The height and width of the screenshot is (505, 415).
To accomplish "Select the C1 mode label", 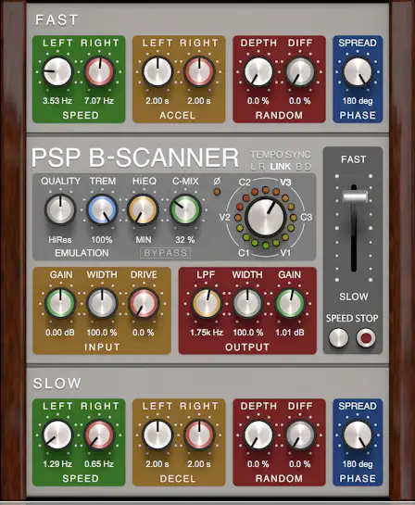I will point(244,253).
